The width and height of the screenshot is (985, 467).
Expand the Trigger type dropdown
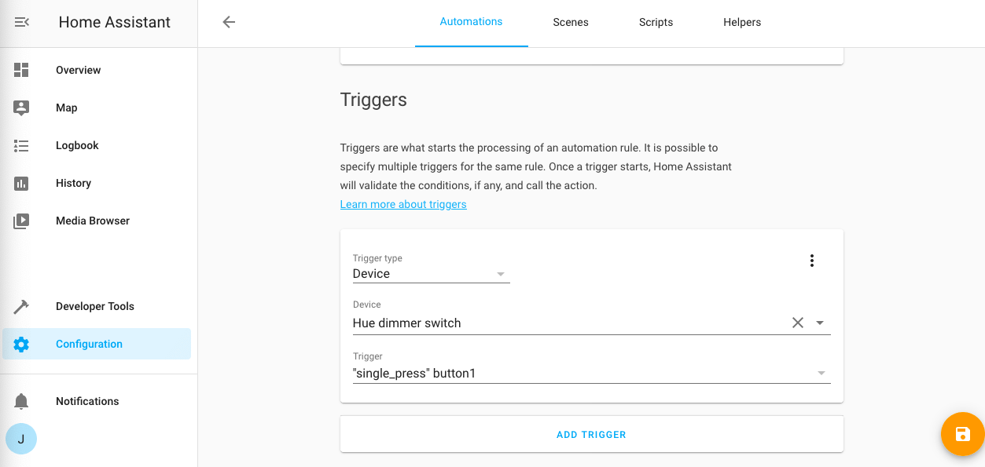point(500,274)
